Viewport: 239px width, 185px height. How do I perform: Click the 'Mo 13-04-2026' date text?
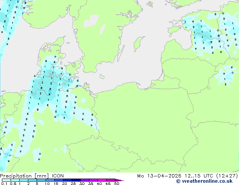pyautogui.click(x=159, y=176)
